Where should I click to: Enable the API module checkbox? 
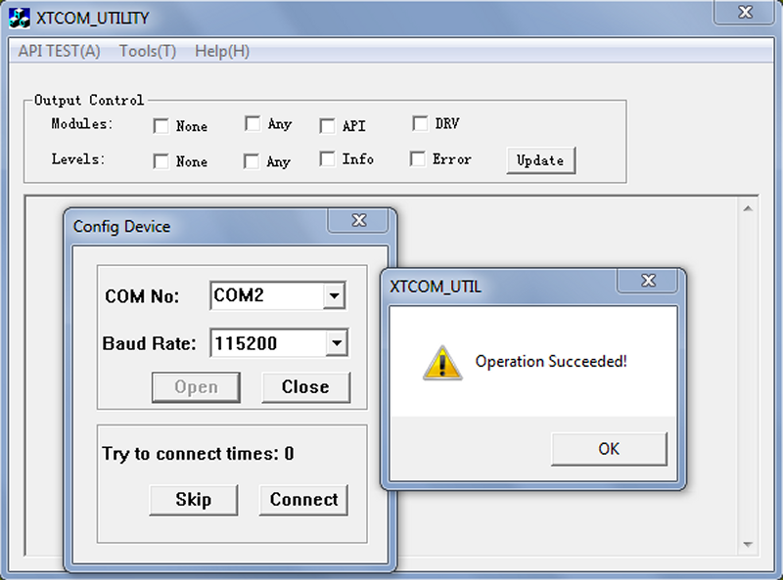[327, 126]
